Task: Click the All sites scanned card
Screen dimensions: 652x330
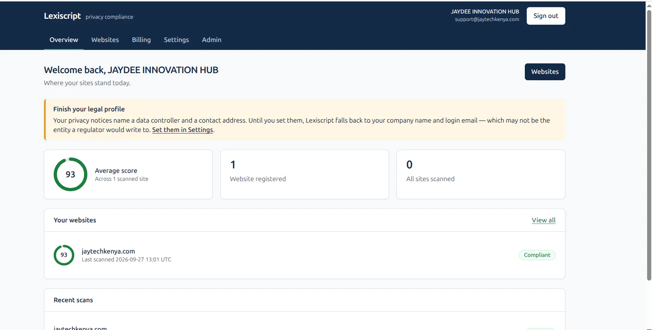Action: point(481,174)
